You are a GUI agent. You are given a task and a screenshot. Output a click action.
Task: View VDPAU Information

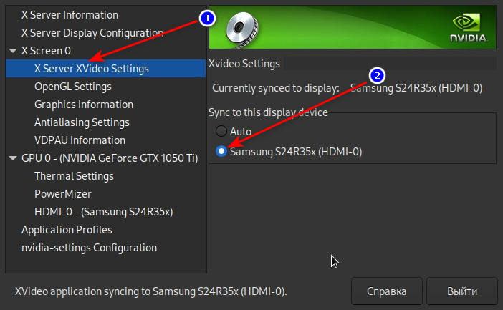tap(80, 140)
